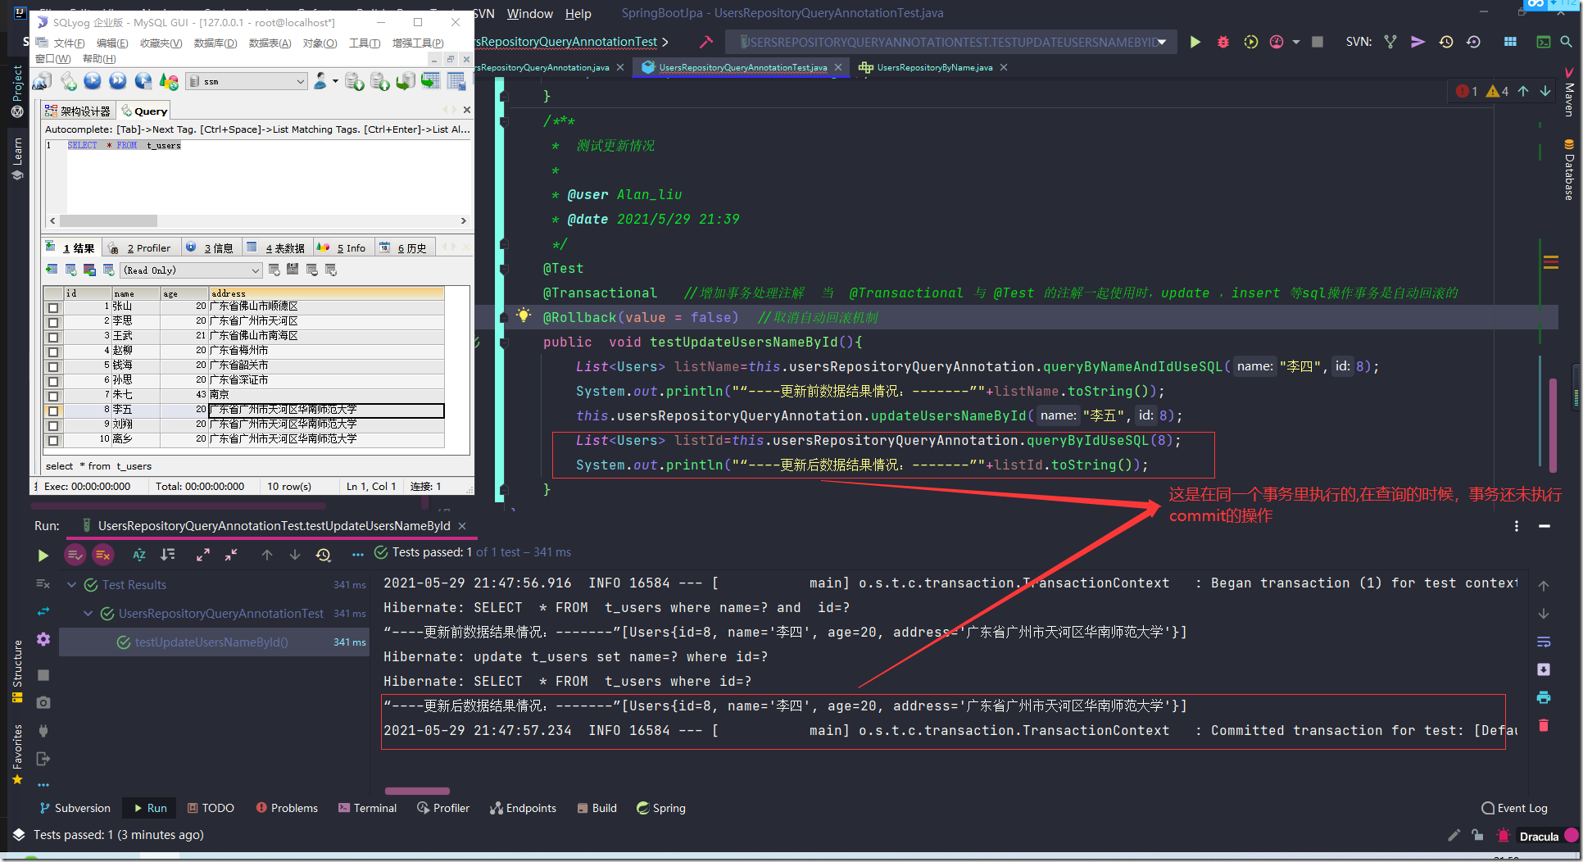Viewport: 1583px width, 862px height.
Task: Open the Terminal tool window
Action: 367,808
